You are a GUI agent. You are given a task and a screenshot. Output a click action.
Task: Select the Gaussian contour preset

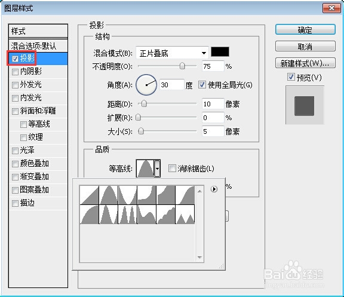tap(185, 195)
